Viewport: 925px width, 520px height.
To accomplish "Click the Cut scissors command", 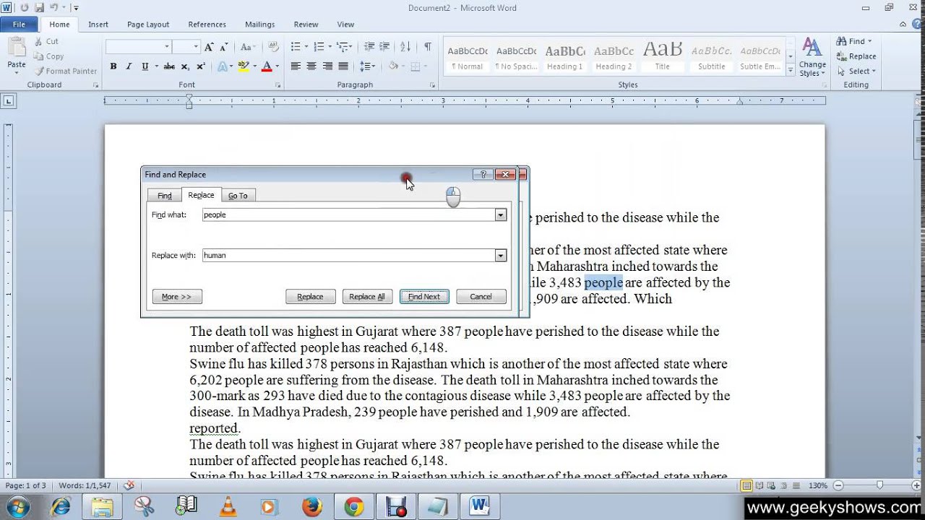I will pos(46,42).
